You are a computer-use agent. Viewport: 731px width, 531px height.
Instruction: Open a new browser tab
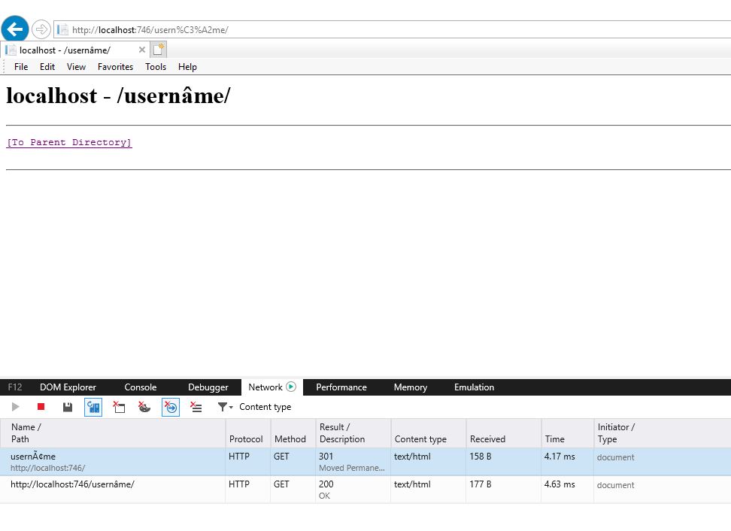tap(159, 49)
